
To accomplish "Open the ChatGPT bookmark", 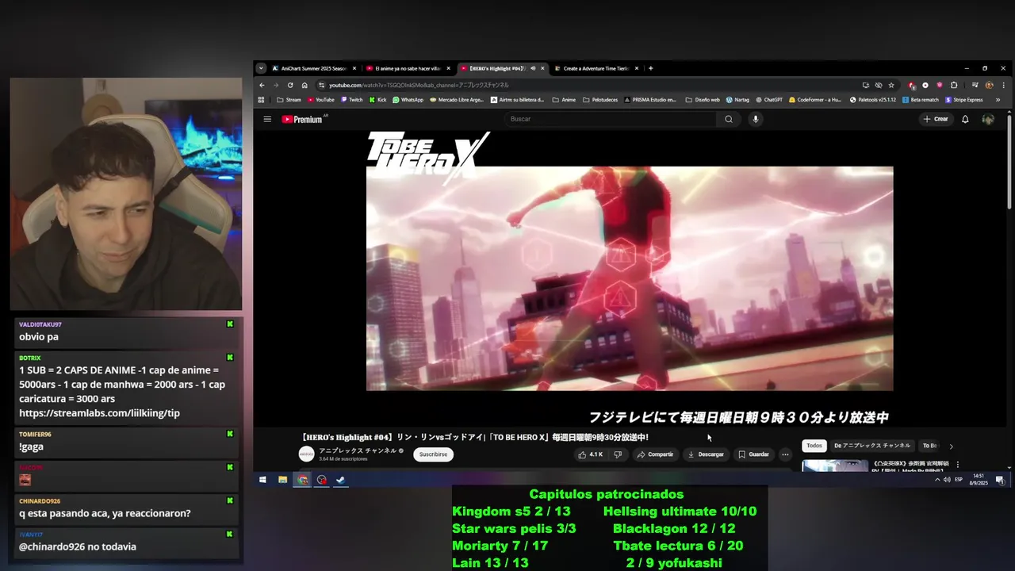I will (x=769, y=100).
